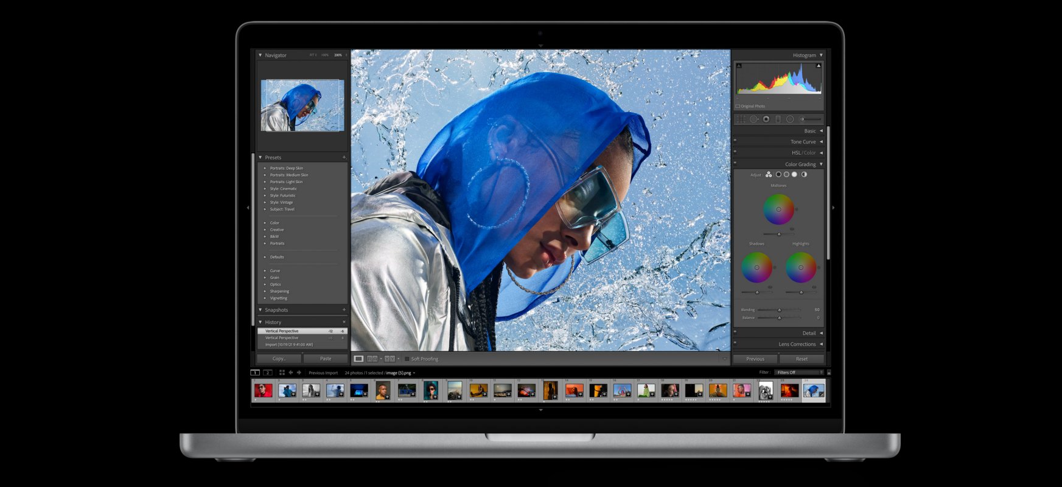1062x487 pixels.
Task: Click the Previous button
Action: tap(755, 359)
